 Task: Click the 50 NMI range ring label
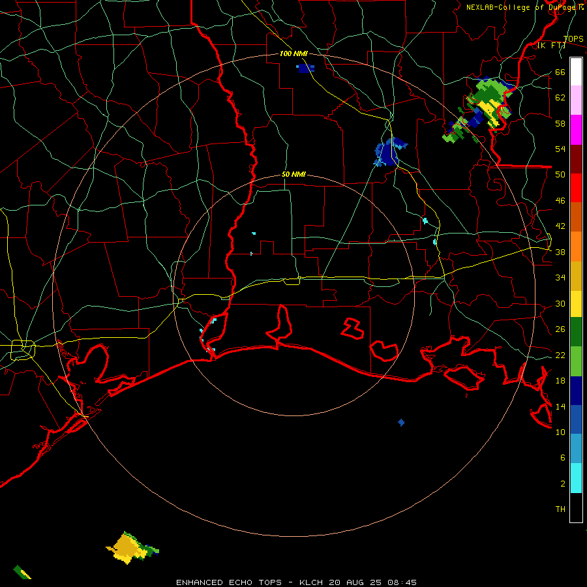point(293,174)
